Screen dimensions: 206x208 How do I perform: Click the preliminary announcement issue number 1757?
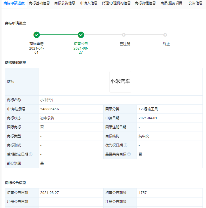coord(143,193)
